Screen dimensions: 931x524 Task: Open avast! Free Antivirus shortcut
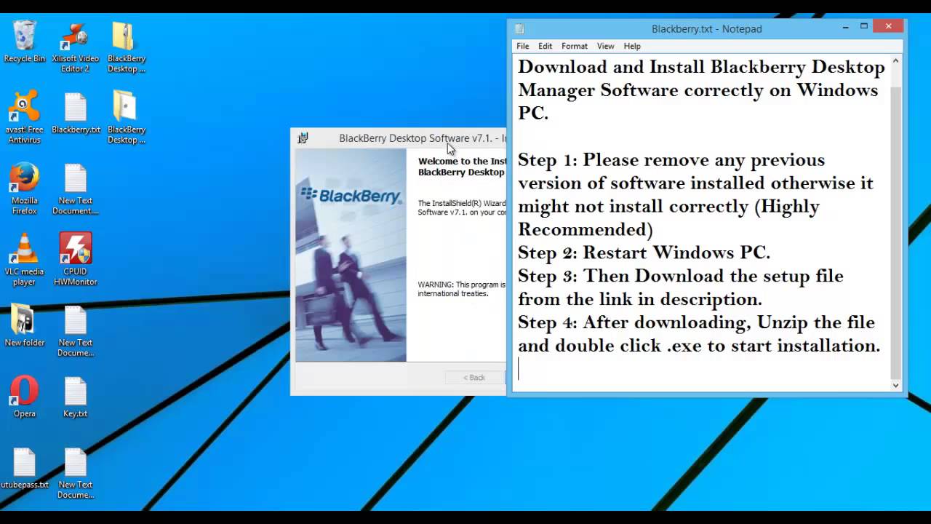coord(24,118)
